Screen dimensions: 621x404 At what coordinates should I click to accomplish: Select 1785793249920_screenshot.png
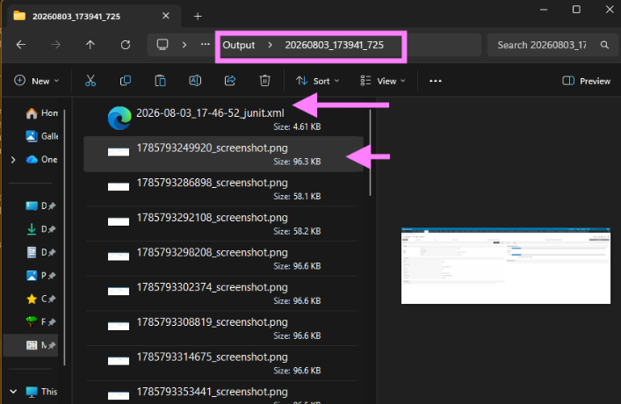[x=223, y=154]
